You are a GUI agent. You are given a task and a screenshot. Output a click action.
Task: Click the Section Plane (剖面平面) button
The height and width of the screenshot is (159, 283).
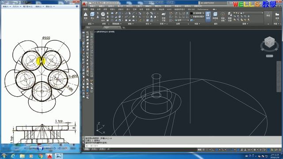point(164,16)
